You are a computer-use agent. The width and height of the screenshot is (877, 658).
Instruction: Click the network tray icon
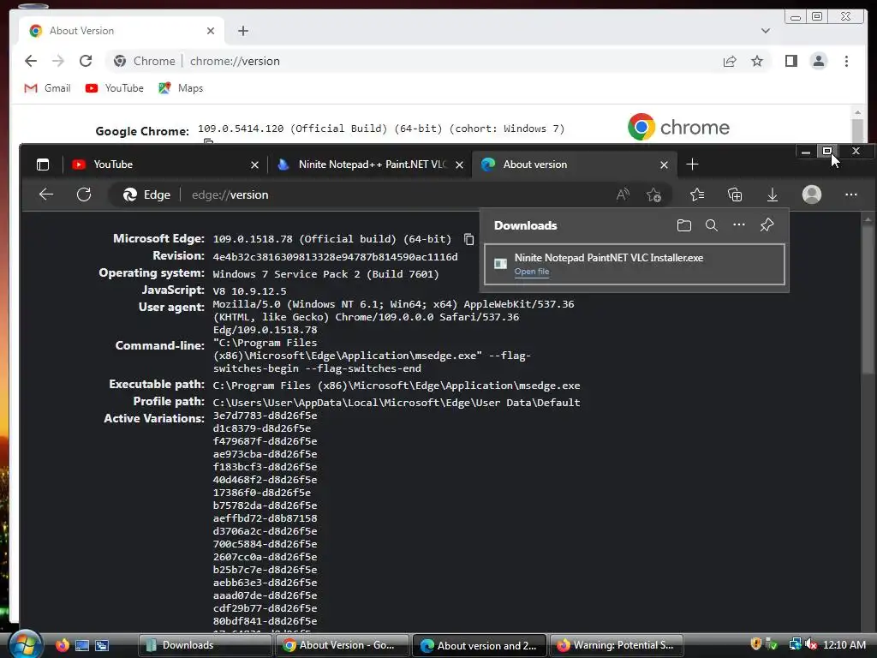pos(795,644)
